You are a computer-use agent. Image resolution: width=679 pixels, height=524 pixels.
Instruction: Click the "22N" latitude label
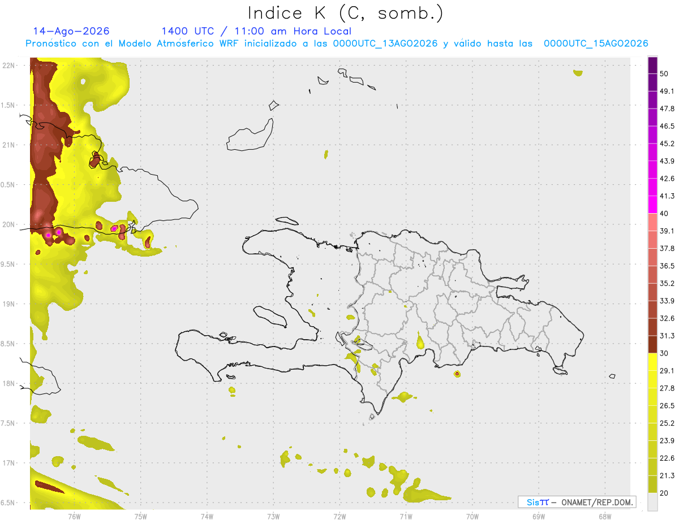(x=9, y=66)
